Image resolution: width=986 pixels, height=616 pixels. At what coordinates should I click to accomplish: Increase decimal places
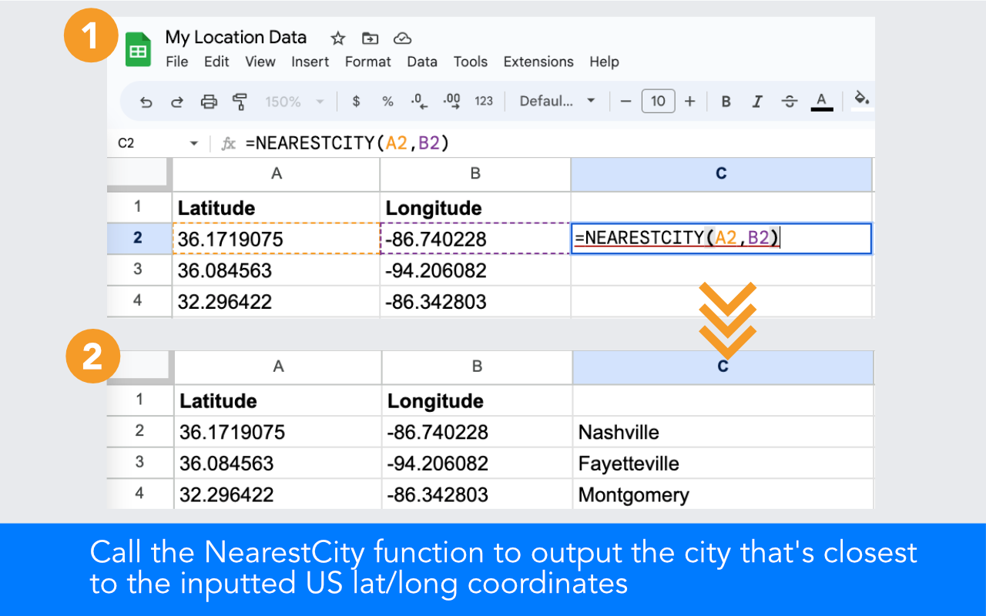(451, 101)
